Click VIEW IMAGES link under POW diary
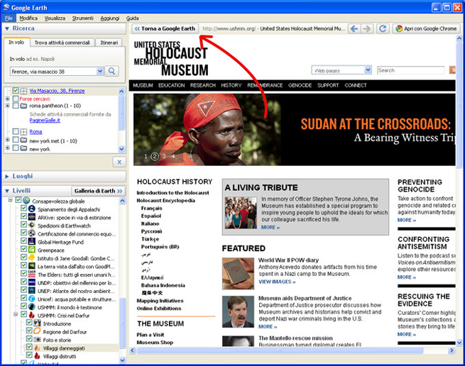This screenshot has height=366, width=465. (277, 282)
